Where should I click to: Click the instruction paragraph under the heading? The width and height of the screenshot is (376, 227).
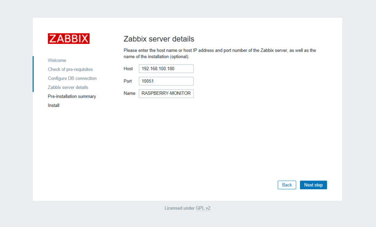click(220, 53)
